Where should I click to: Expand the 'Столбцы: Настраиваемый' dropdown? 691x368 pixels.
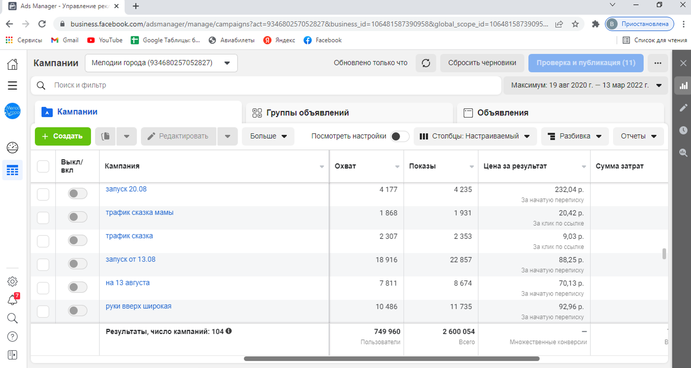coord(475,136)
